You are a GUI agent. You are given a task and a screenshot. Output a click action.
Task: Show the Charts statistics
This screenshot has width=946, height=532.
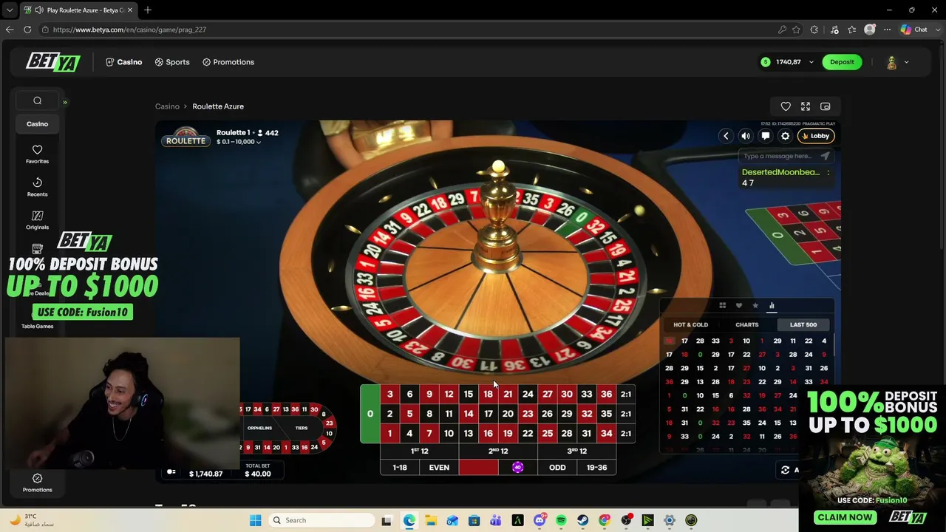coord(746,324)
